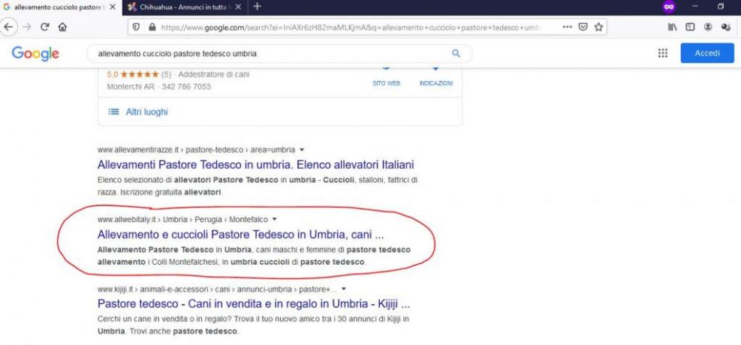
Task: Open the Allevamento e cuccioli Pastore Tedesco result
Action: [240, 235]
